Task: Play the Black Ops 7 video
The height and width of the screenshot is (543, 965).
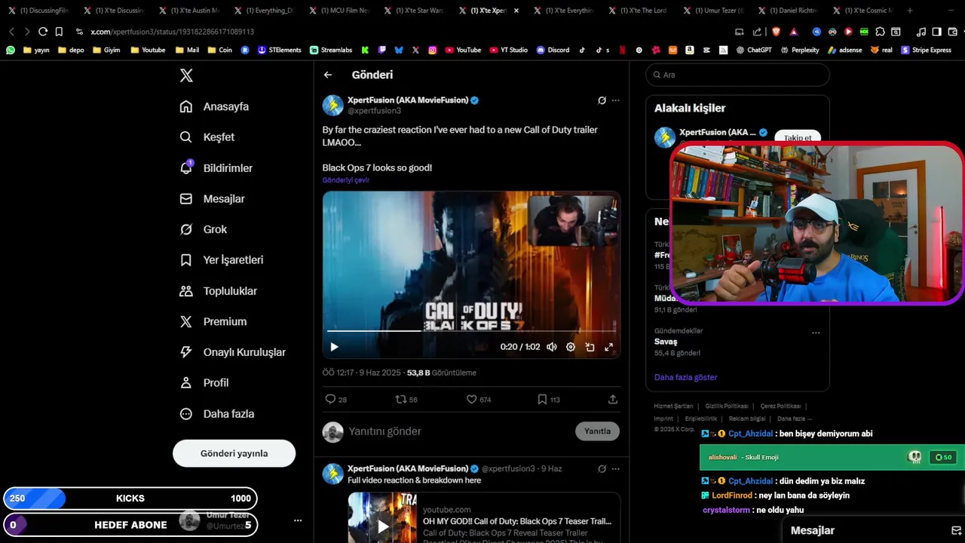Action: [334, 347]
